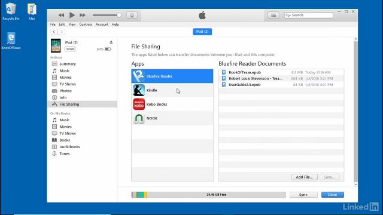Viewport: 383px width, 215px height.
Task: Select UserGuide2.5.epub document
Action: pos(281,85)
